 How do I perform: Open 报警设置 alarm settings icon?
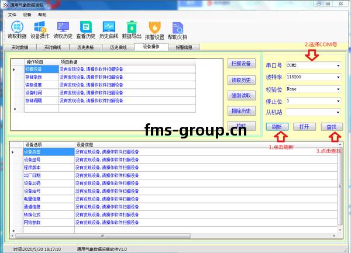coord(155,27)
